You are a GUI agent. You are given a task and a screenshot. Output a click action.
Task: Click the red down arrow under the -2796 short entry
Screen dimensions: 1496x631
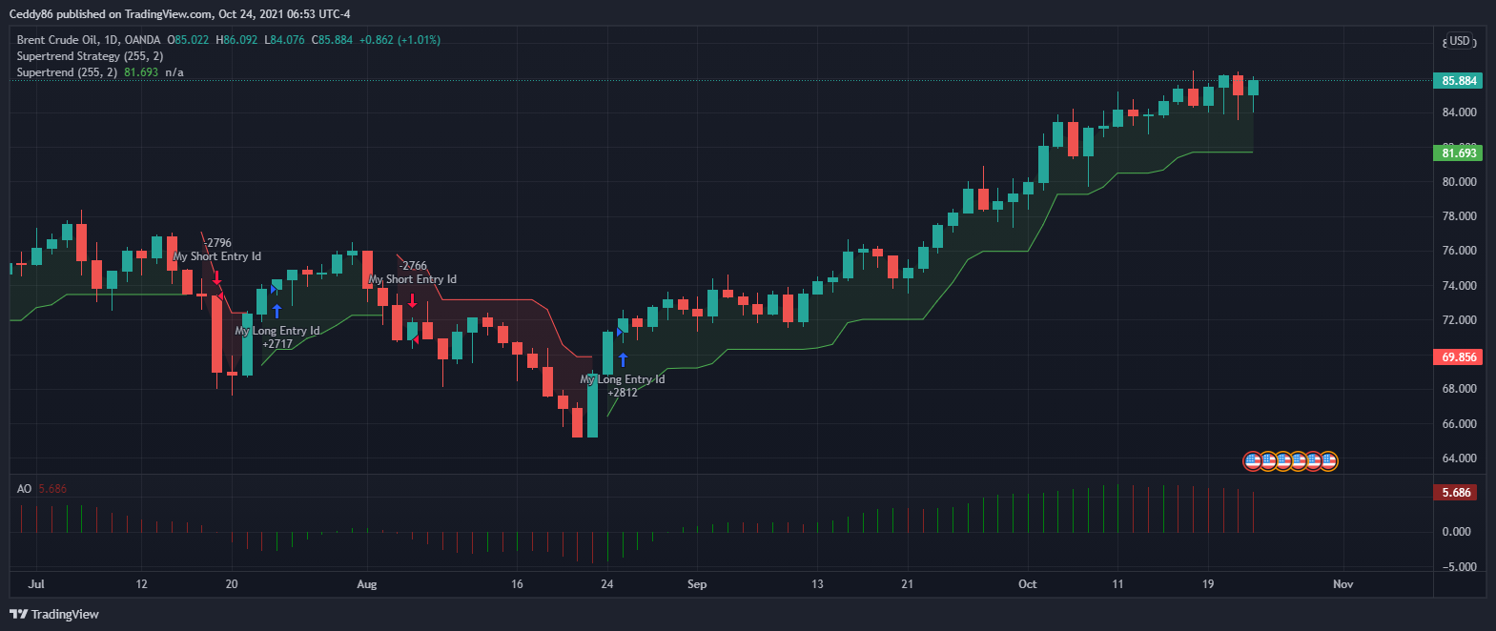pyautogui.click(x=217, y=278)
